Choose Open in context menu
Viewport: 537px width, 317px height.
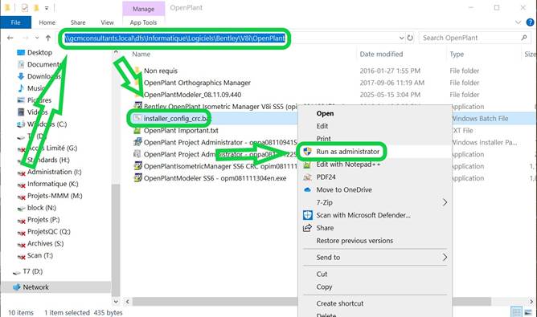click(325, 113)
